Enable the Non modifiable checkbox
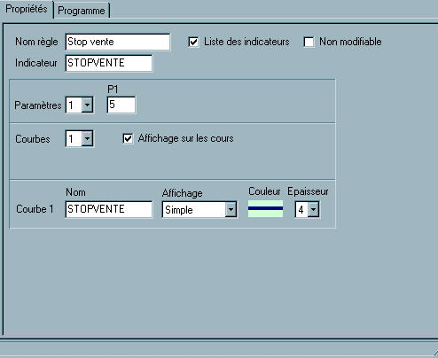Screen dimensions: 438x358 click(x=309, y=42)
